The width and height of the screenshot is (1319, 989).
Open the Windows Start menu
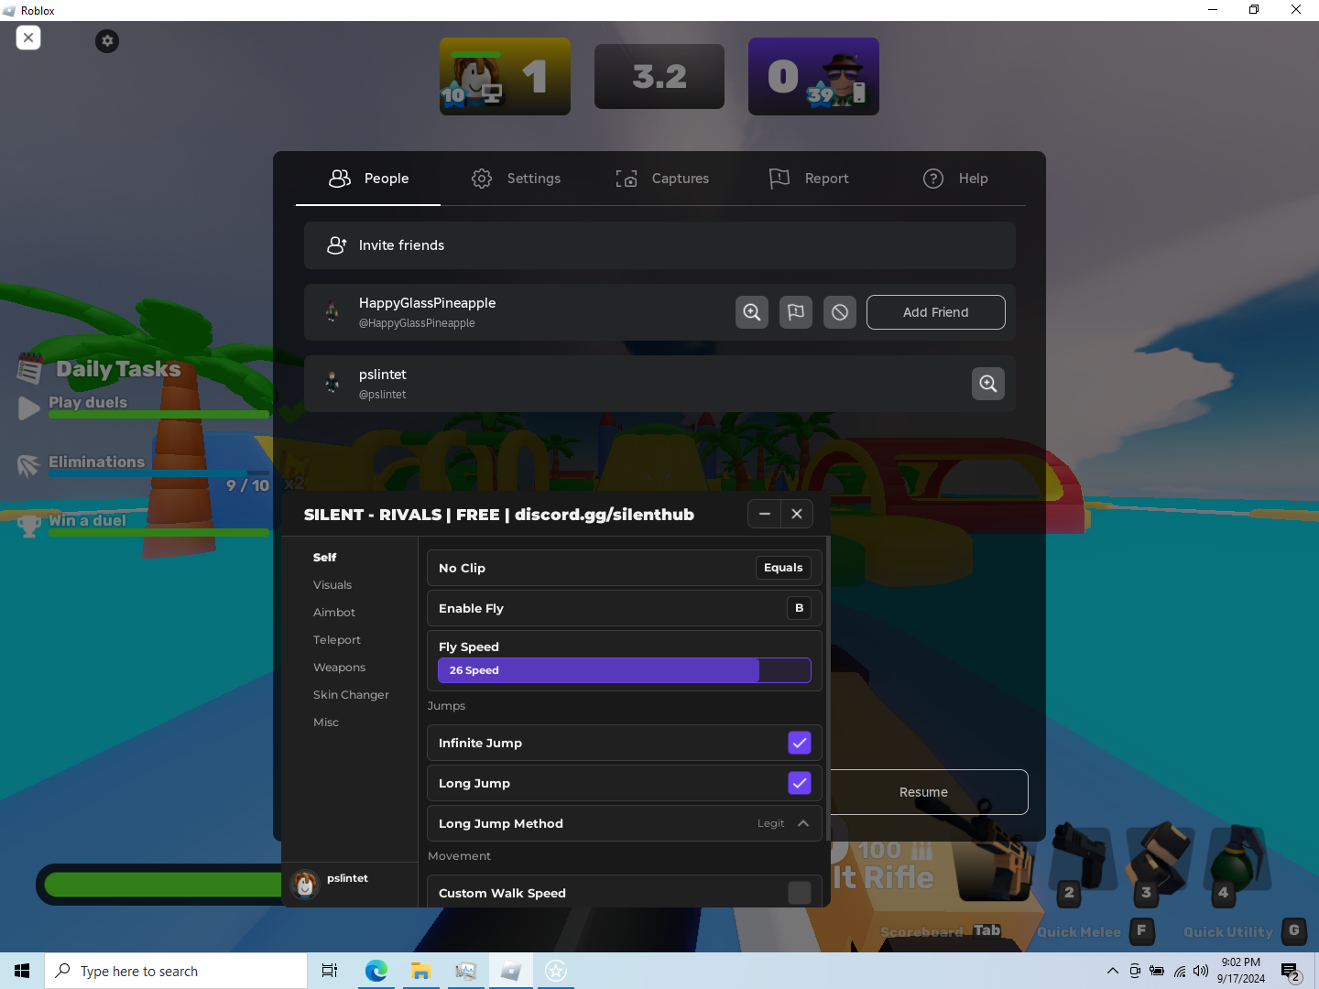[x=22, y=971]
